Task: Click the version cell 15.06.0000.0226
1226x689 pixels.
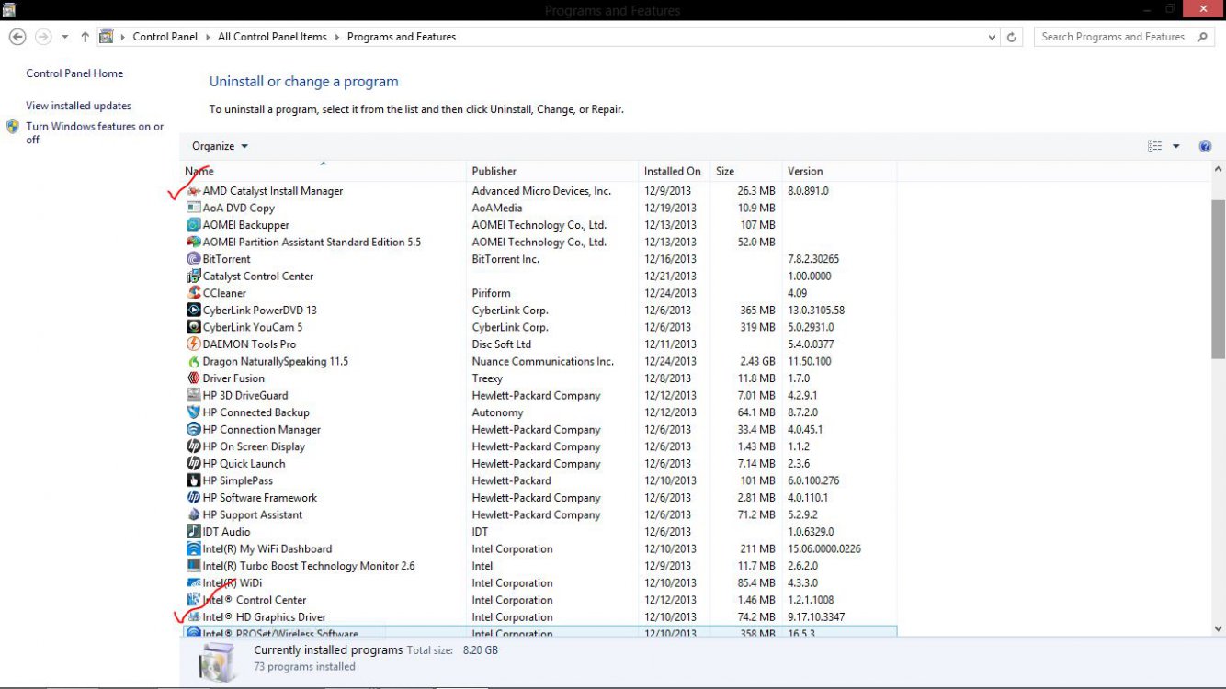Action: (824, 549)
